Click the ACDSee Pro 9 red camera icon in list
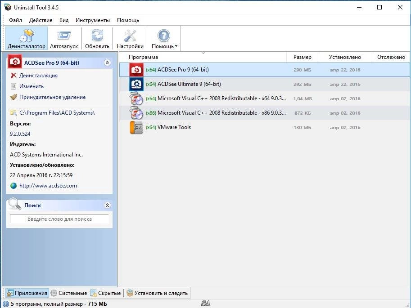The height and width of the screenshot is (308, 411). (x=136, y=70)
